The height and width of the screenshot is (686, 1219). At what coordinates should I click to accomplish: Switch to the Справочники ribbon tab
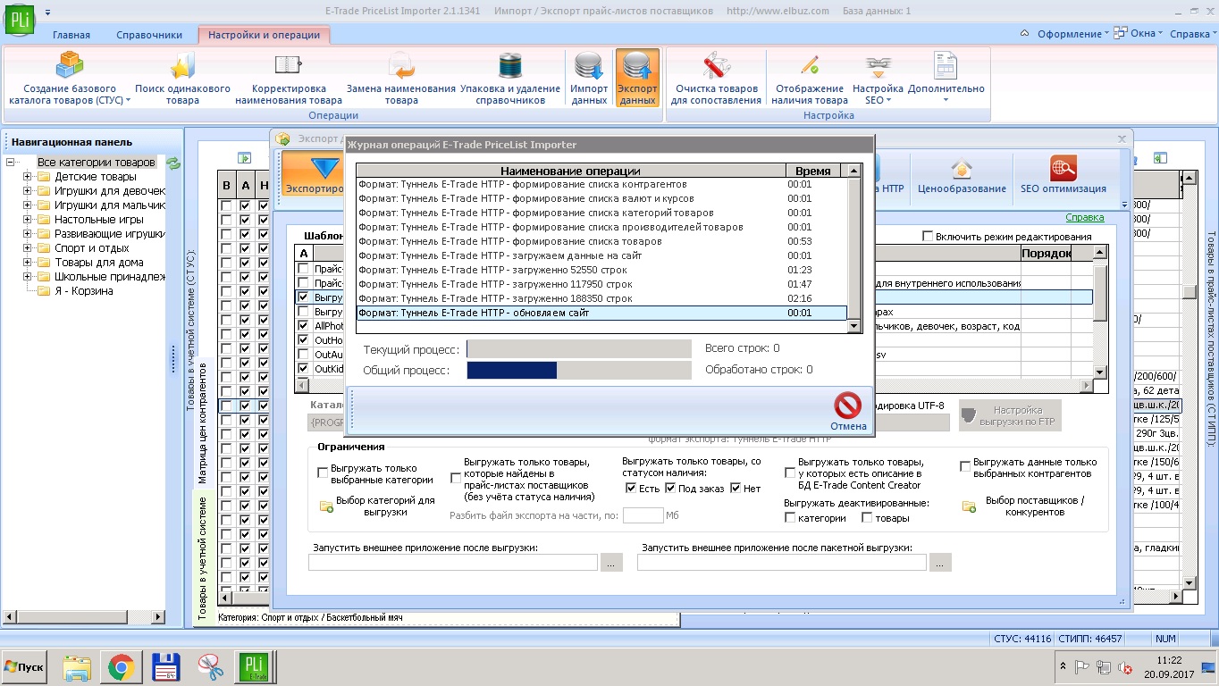point(149,36)
